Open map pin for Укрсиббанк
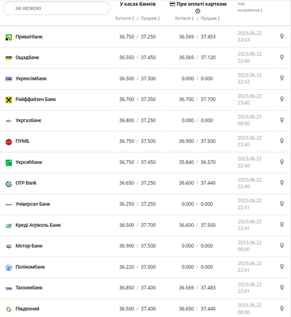Screen dimensions: 291x317 [281, 162]
